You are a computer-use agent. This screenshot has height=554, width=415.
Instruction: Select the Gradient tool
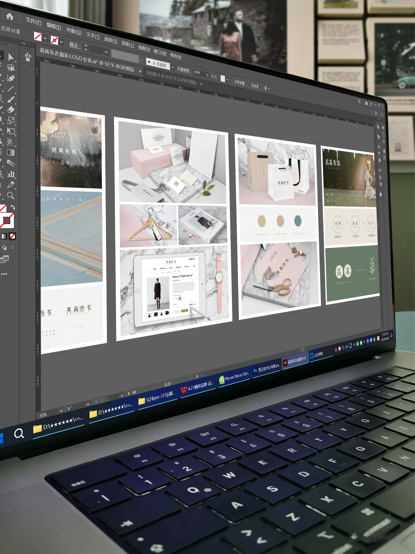click(x=11, y=152)
